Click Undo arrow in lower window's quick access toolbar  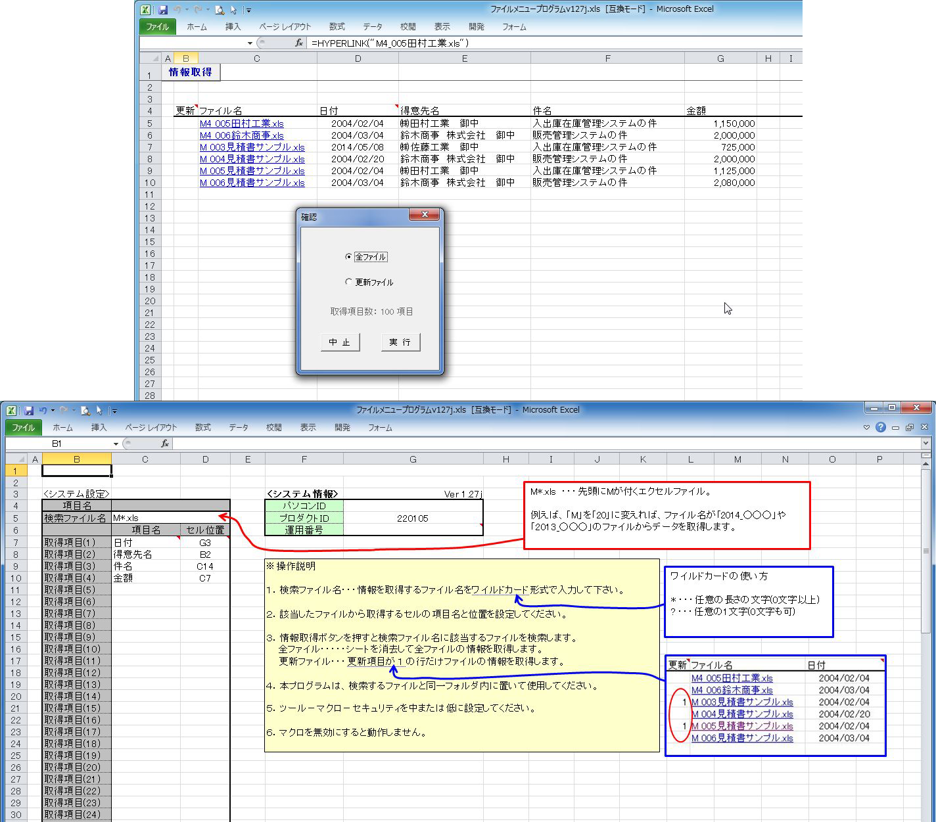43,411
